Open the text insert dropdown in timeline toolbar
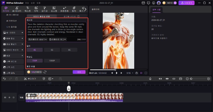Screen dimensions: 213x112 51,79
